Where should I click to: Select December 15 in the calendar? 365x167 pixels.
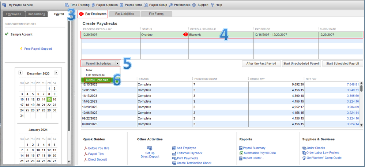49,99
